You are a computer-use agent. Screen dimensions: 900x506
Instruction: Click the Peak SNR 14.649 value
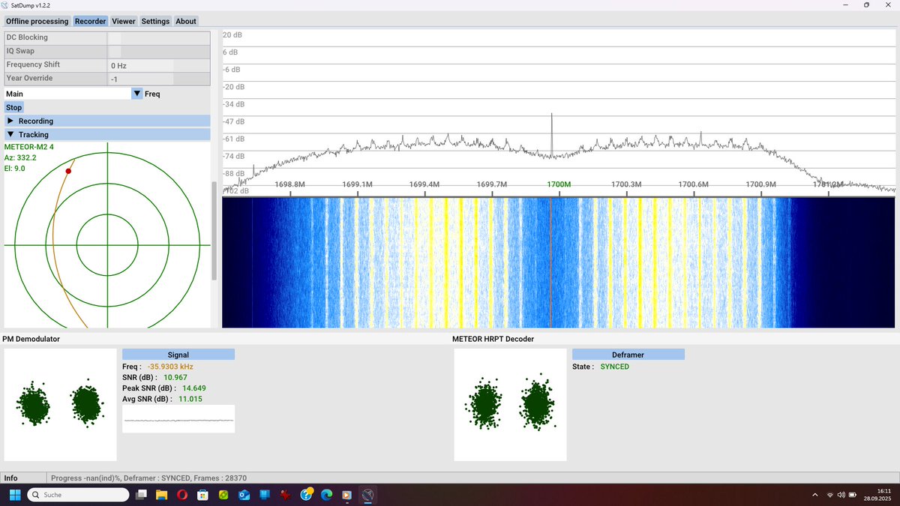(x=193, y=388)
